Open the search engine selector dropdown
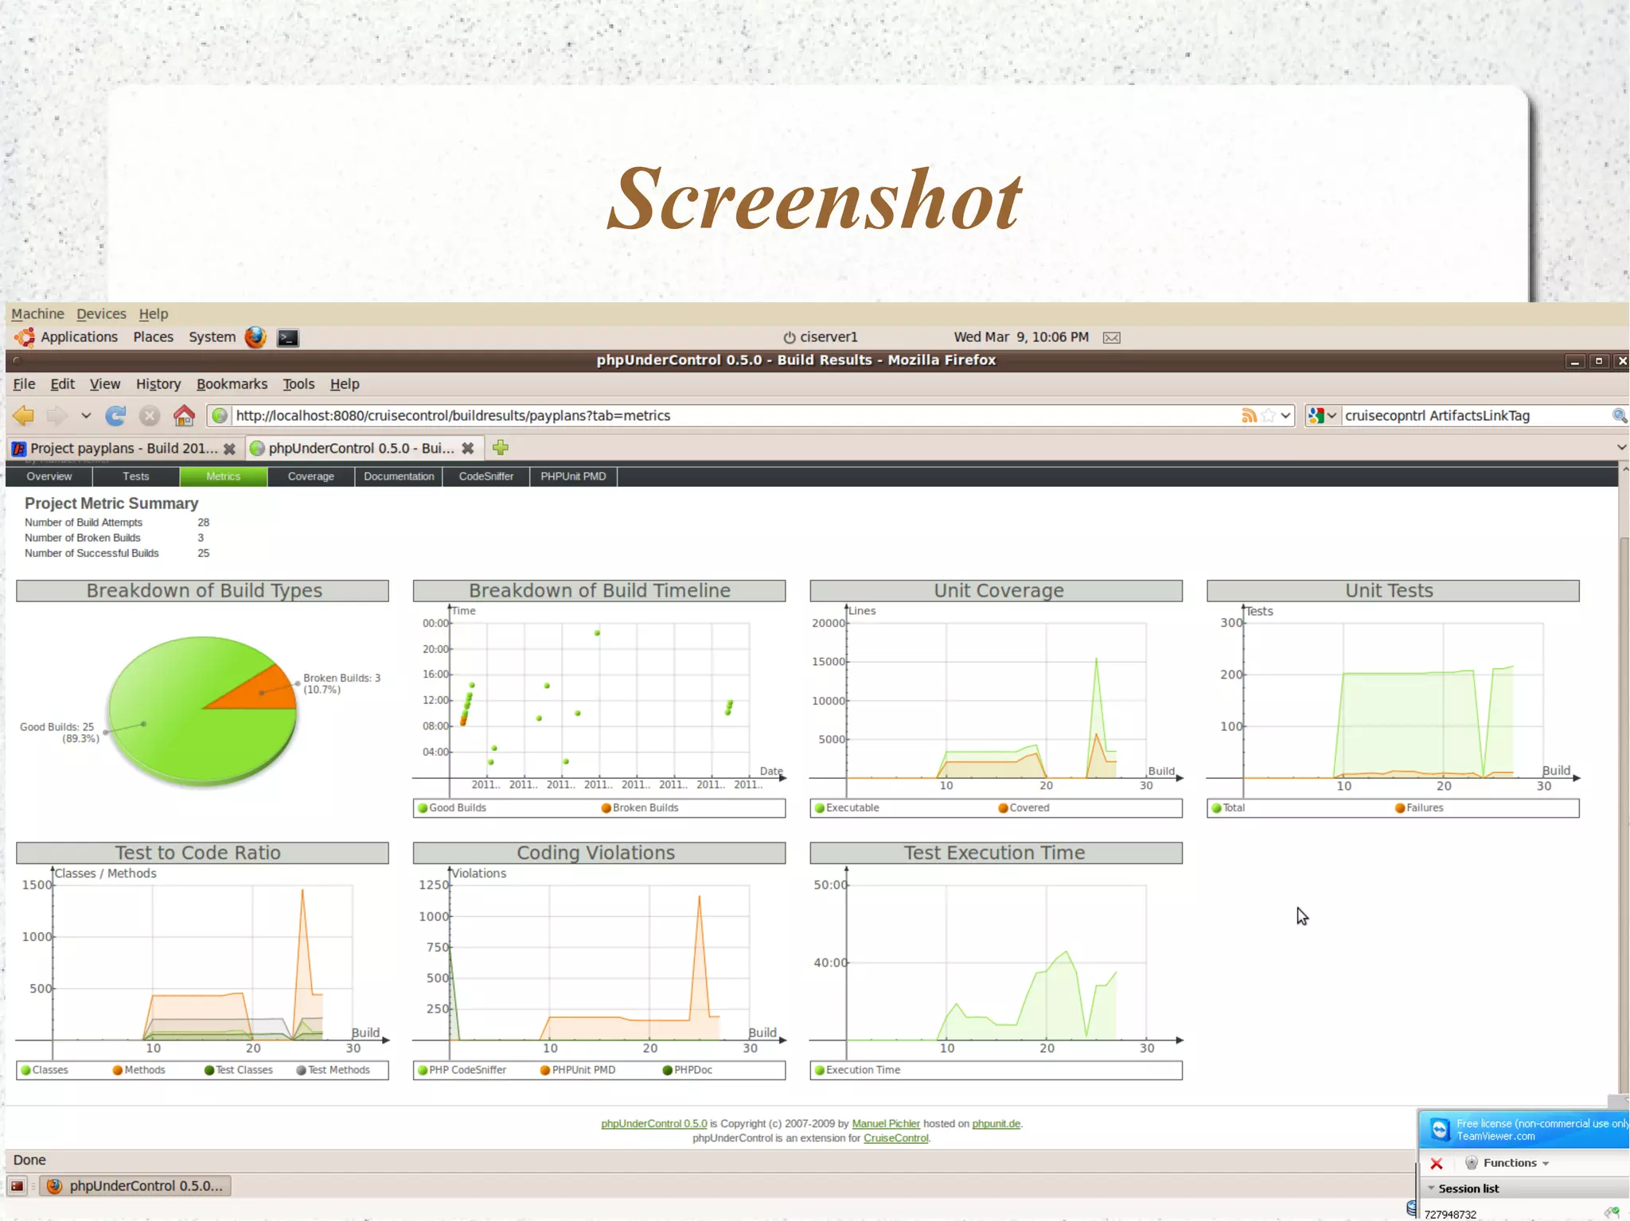Viewport: 1630px width, 1221px height. coord(1332,415)
